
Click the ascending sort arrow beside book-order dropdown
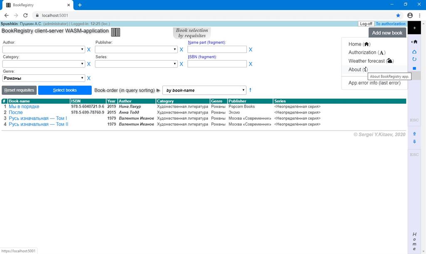point(250,90)
